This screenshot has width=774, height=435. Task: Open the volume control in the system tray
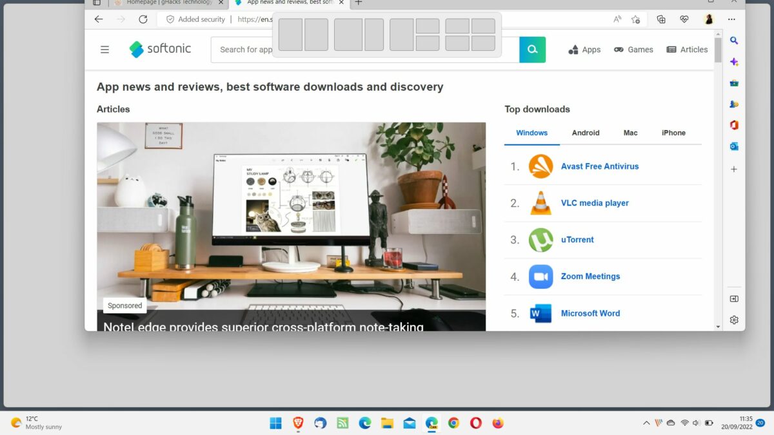point(695,423)
